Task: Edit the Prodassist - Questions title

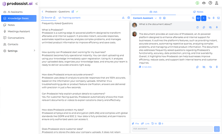Action: click(73, 12)
